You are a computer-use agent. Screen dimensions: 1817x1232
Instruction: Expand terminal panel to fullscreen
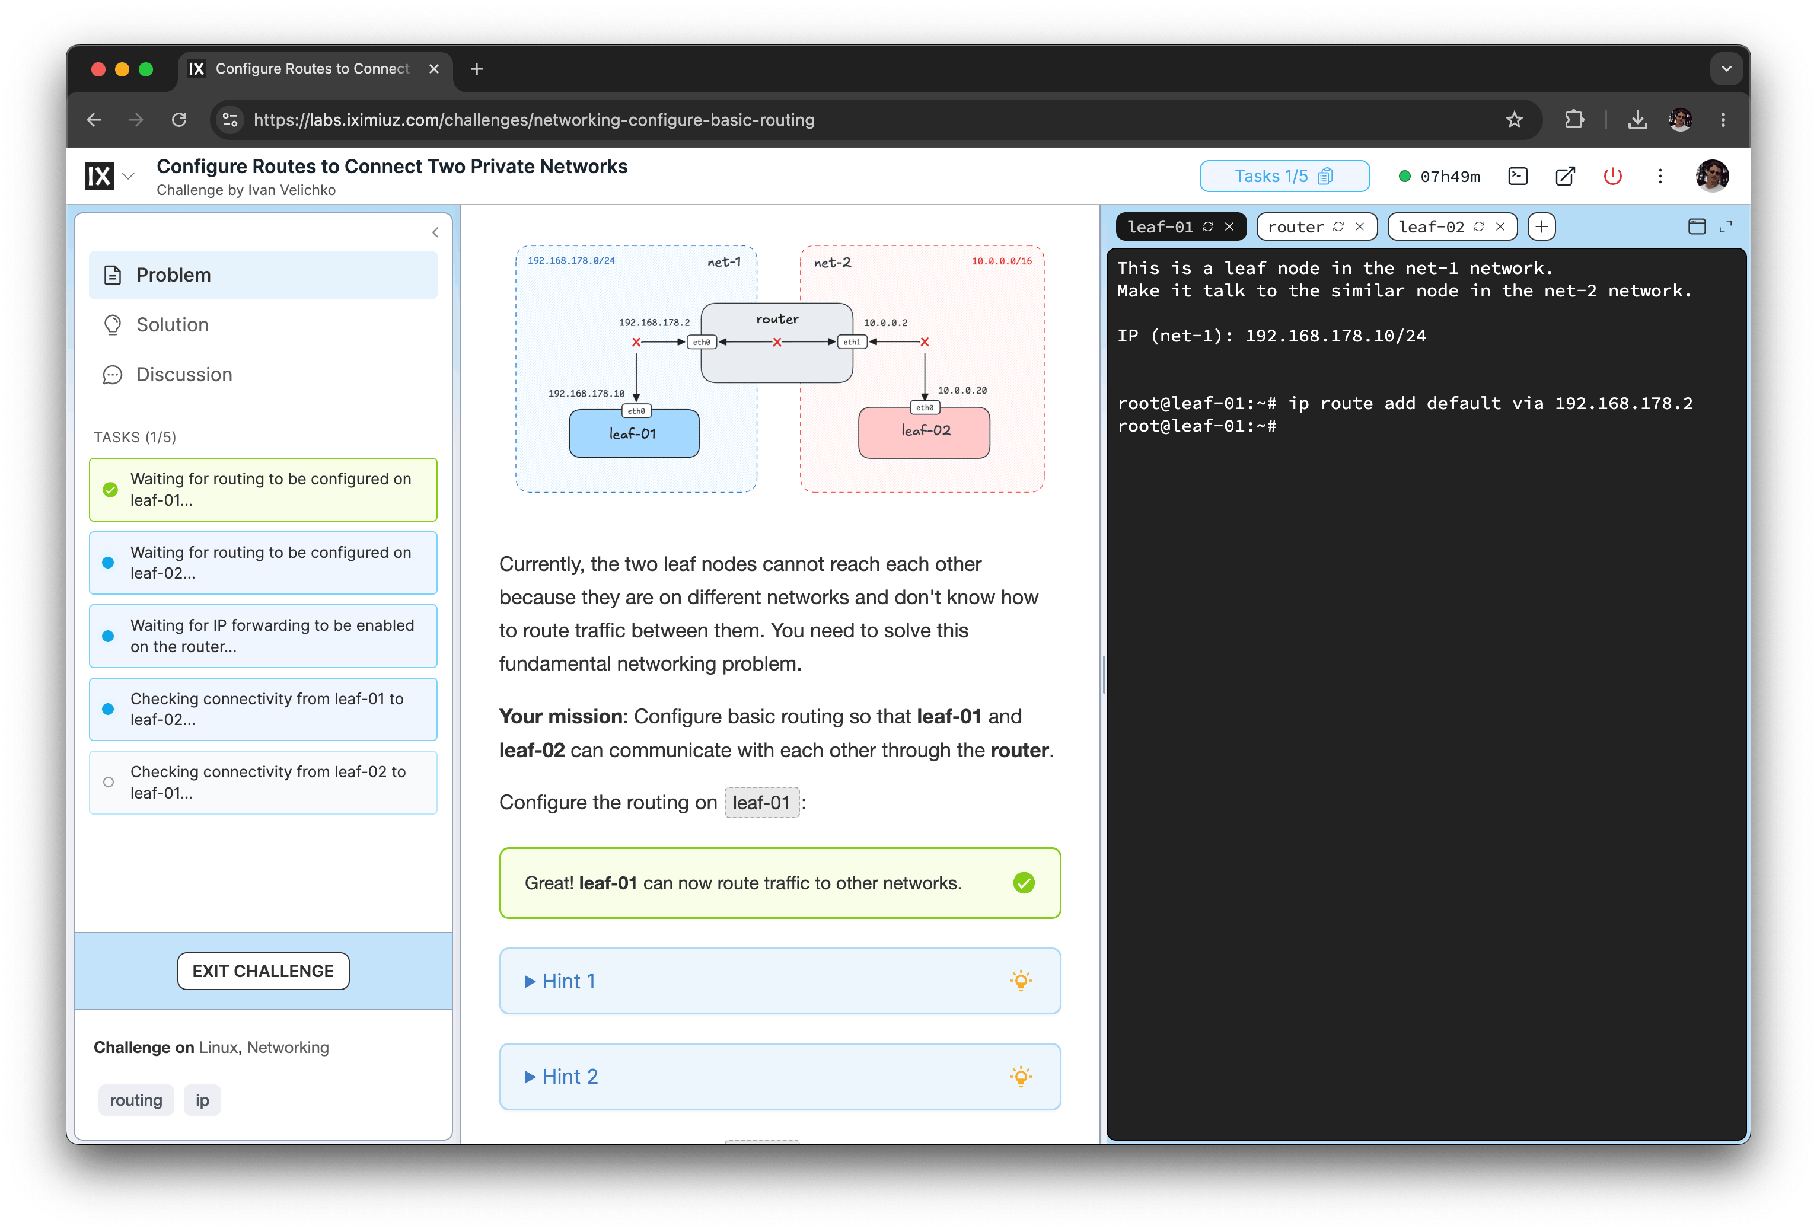coord(1726,226)
